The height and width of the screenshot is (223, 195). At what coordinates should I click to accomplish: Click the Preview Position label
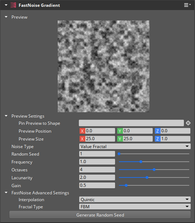(35, 131)
